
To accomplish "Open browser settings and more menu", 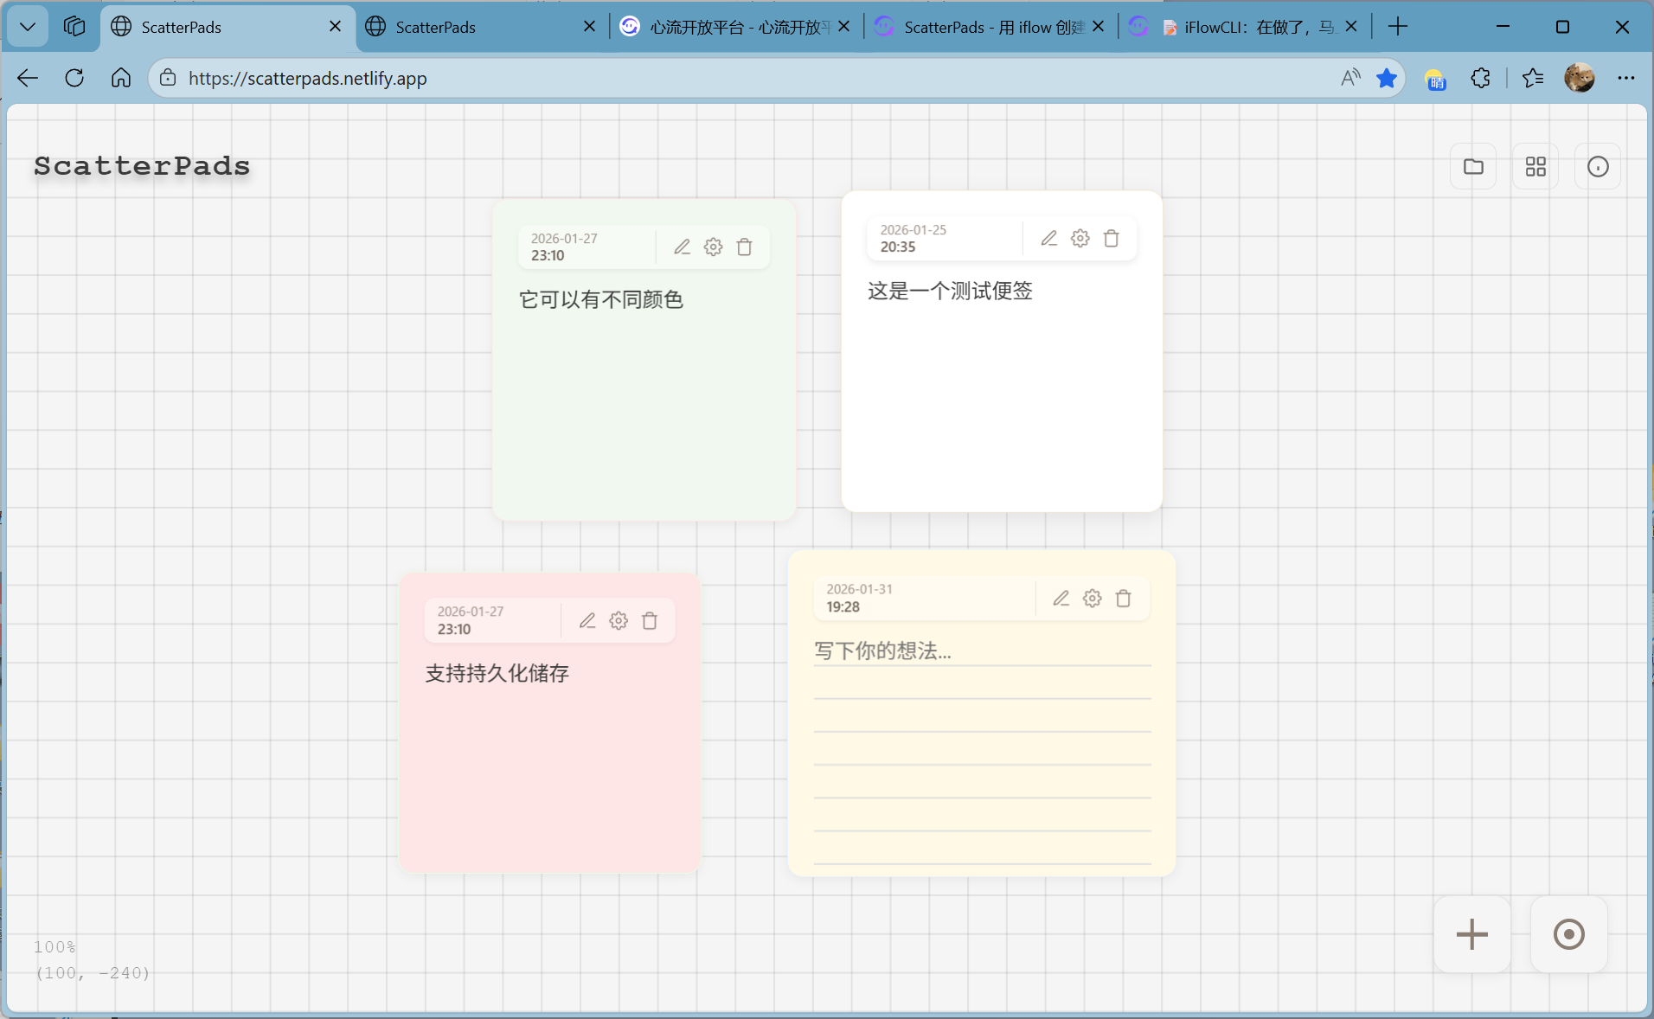I will 1625,79.
